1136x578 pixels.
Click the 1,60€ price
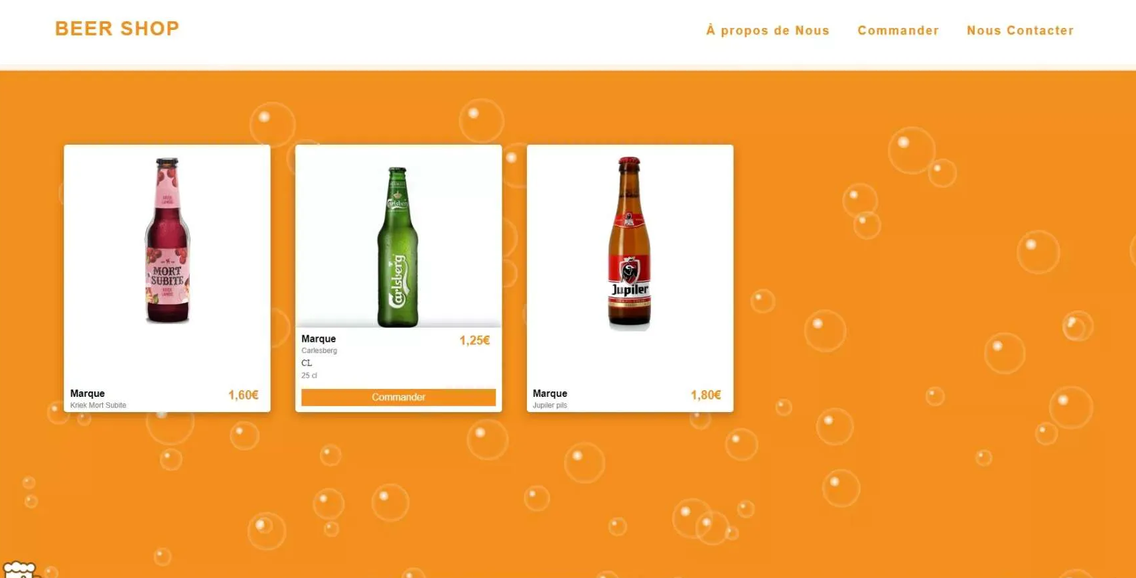244,395
